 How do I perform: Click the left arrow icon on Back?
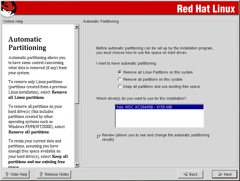coord(185,174)
